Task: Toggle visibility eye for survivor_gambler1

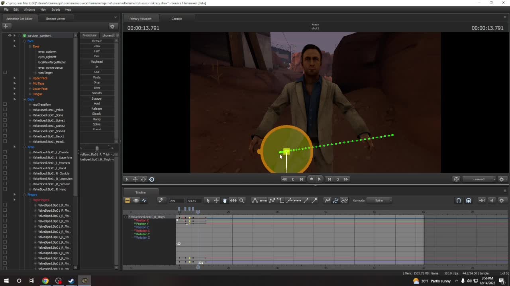Action: (10, 36)
